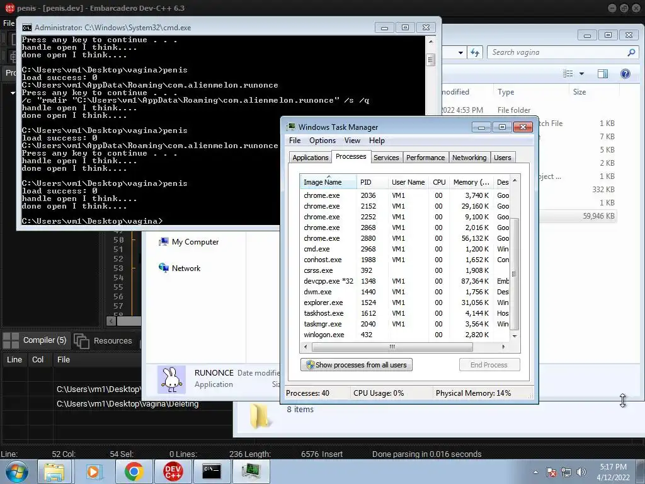The width and height of the screenshot is (645, 484).
Task: Click the volume speaker tray icon
Action: (x=581, y=472)
